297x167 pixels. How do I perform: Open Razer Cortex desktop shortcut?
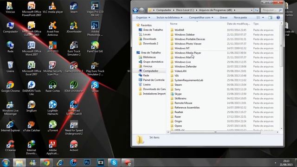coord(52,87)
